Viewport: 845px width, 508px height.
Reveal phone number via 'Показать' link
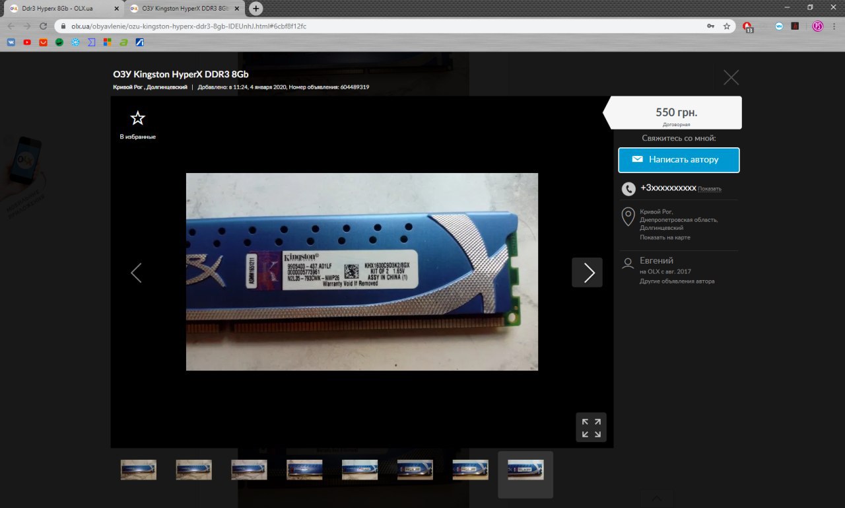(x=710, y=189)
